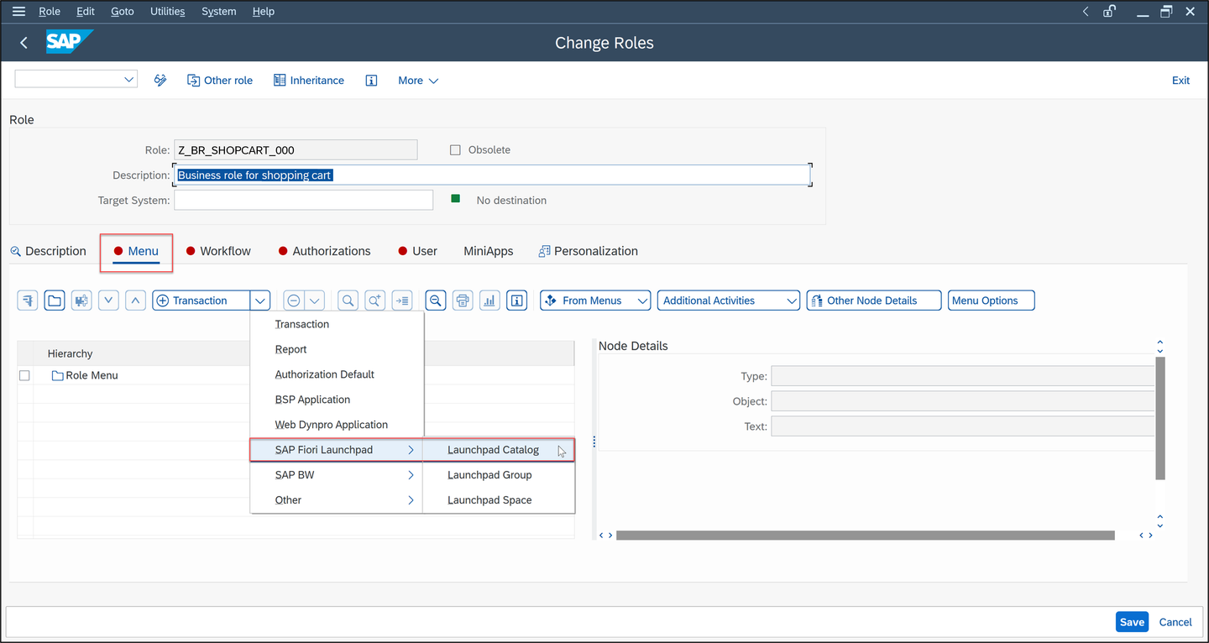This screenshot has width=1209, height=643.
Task: Choose Authorization Default from the list
Action: point(337,374)
